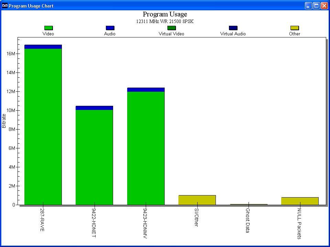Click the DVB icon in title bar
This screenshot has height=247, width=330.
coord(4,6)
